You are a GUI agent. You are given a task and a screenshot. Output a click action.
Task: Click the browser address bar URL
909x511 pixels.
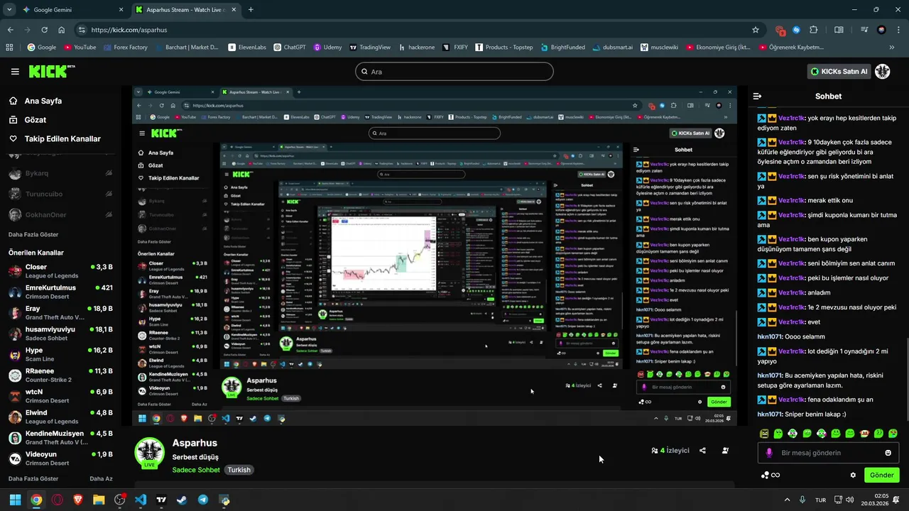click(x=129, y=30)
